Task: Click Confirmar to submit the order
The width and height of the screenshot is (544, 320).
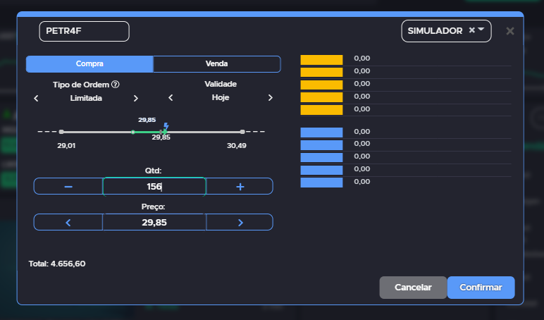Action: 481,288
